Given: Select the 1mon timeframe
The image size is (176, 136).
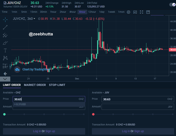Looking at the screenshot, I should (x=121, y=12).
